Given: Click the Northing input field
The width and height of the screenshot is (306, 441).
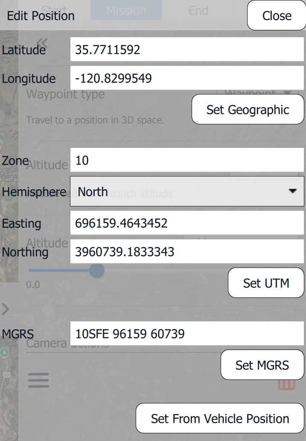Looking at the screenshot, I should tap(187, 251).
